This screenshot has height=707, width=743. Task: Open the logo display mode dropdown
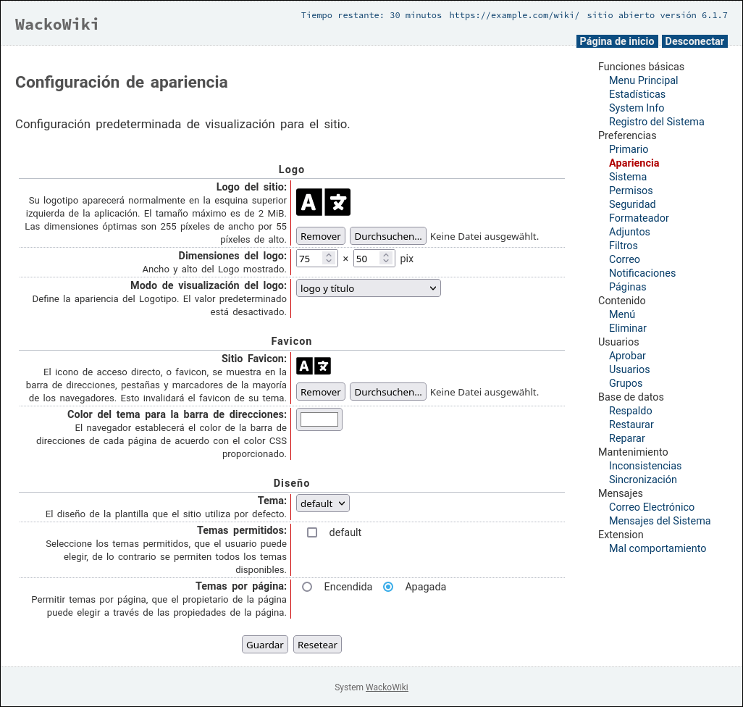(368, 288)
